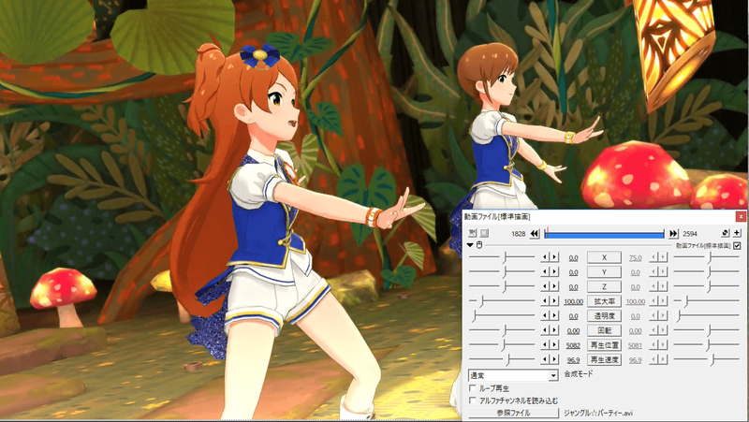Click the left Z slider track

pos(502,286)
